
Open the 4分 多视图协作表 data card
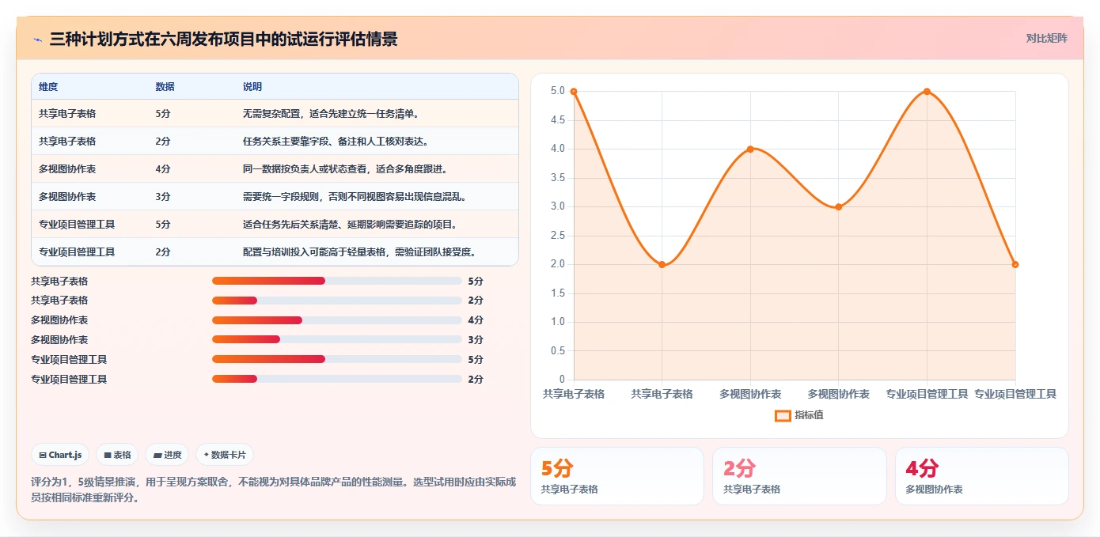point(982,476)
